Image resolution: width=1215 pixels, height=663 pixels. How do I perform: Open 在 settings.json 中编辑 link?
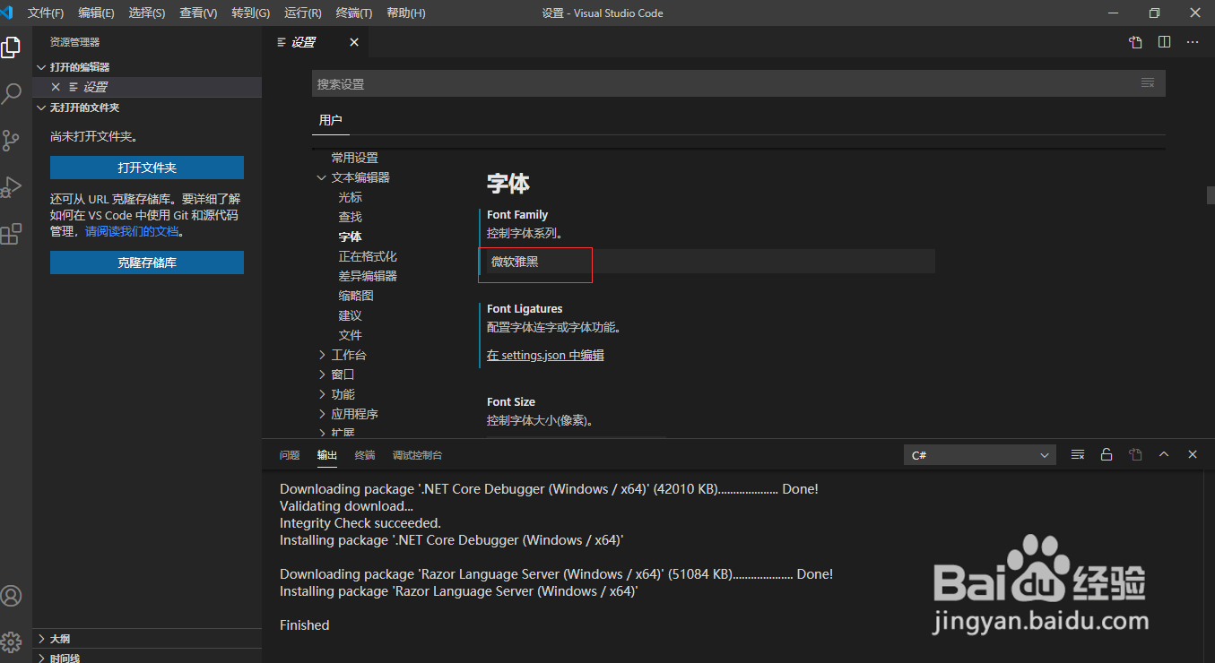pos(544,355)
